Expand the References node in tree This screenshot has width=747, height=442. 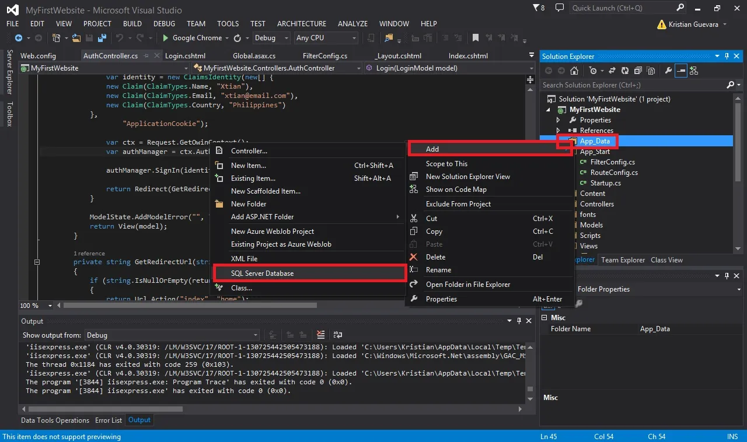(x=558, y=131)
